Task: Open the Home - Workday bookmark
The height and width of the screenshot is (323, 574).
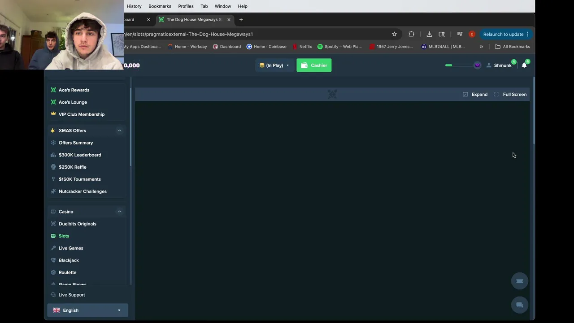Action: (x=187, y=47)
